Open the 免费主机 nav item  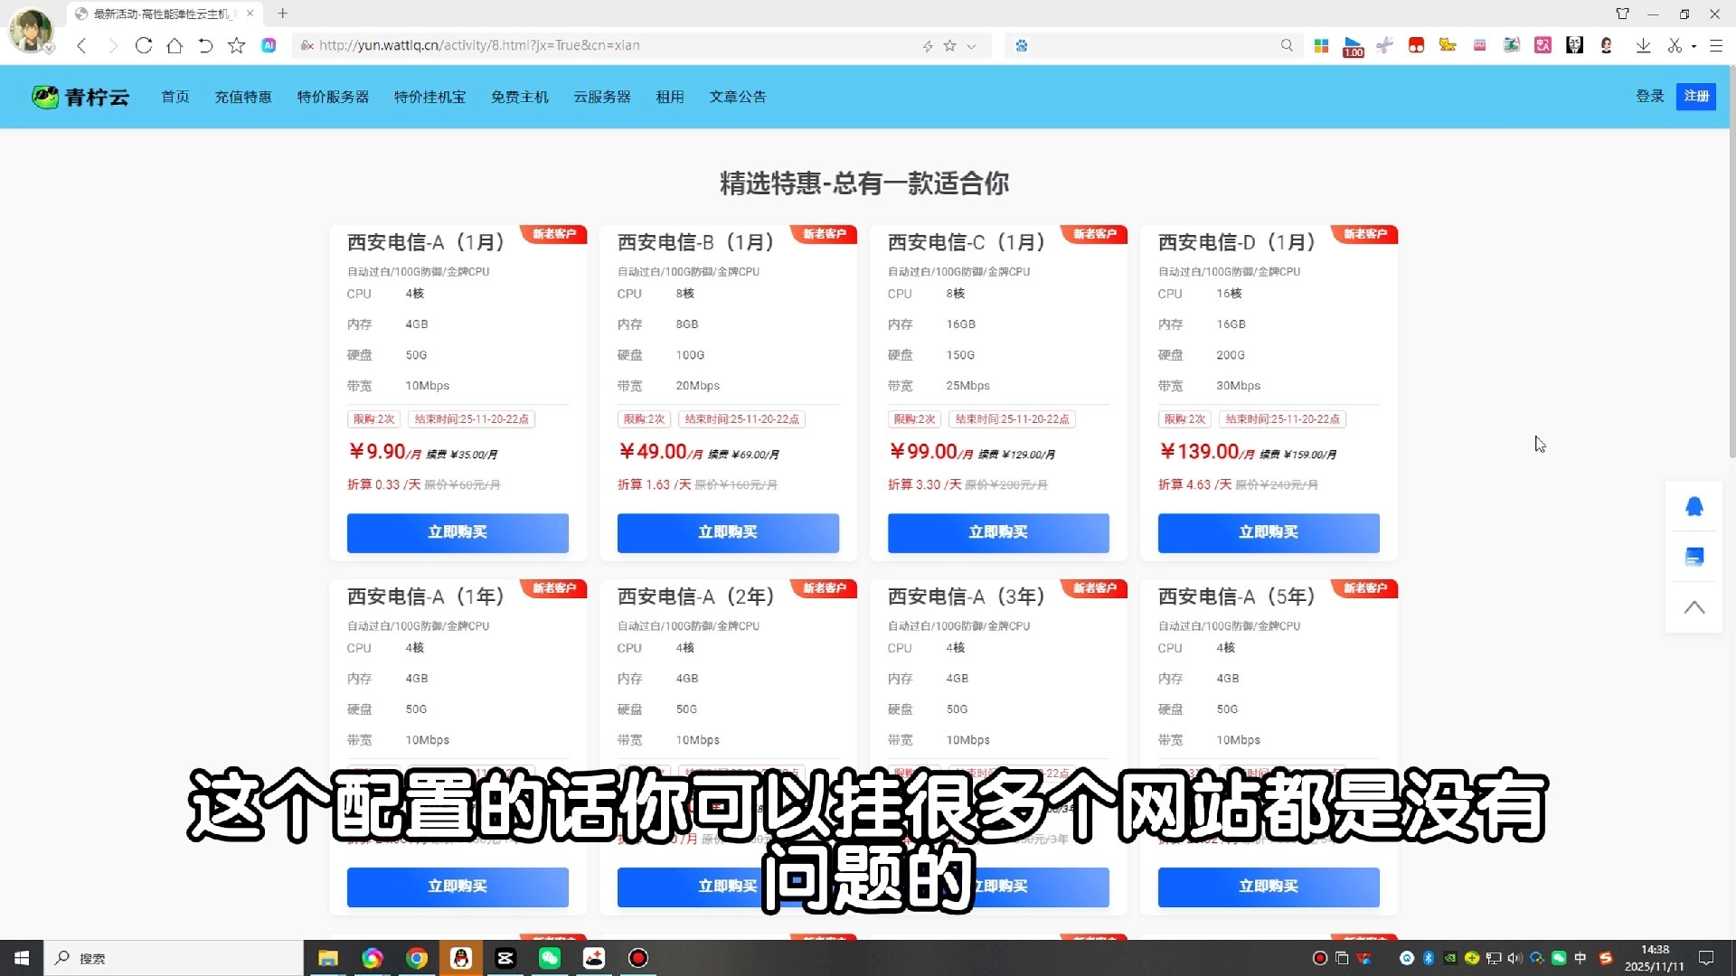520,97
